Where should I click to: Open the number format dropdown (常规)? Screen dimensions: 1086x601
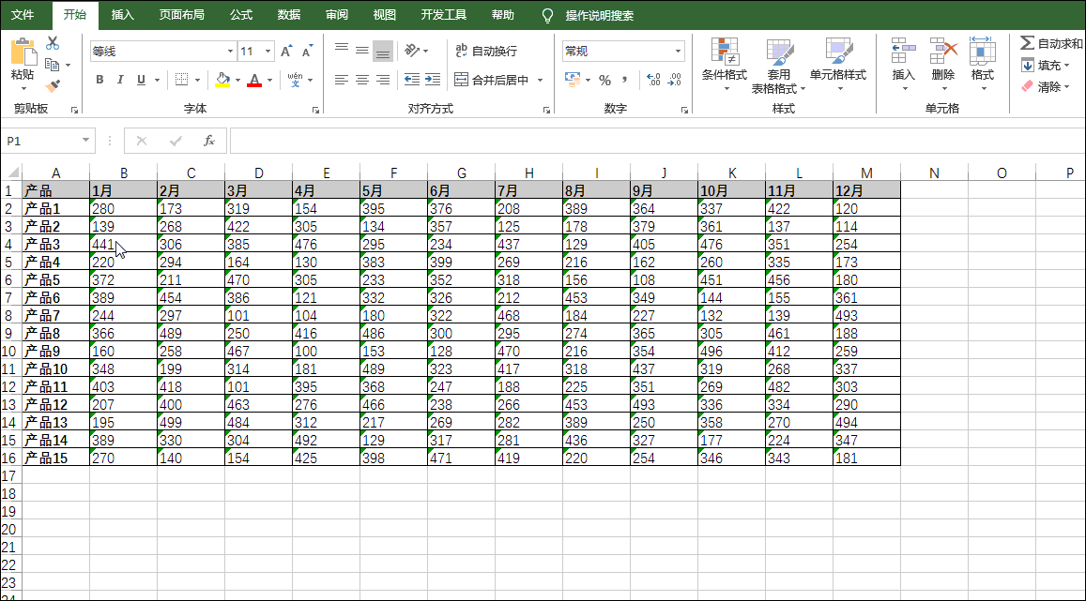(678, 52)
